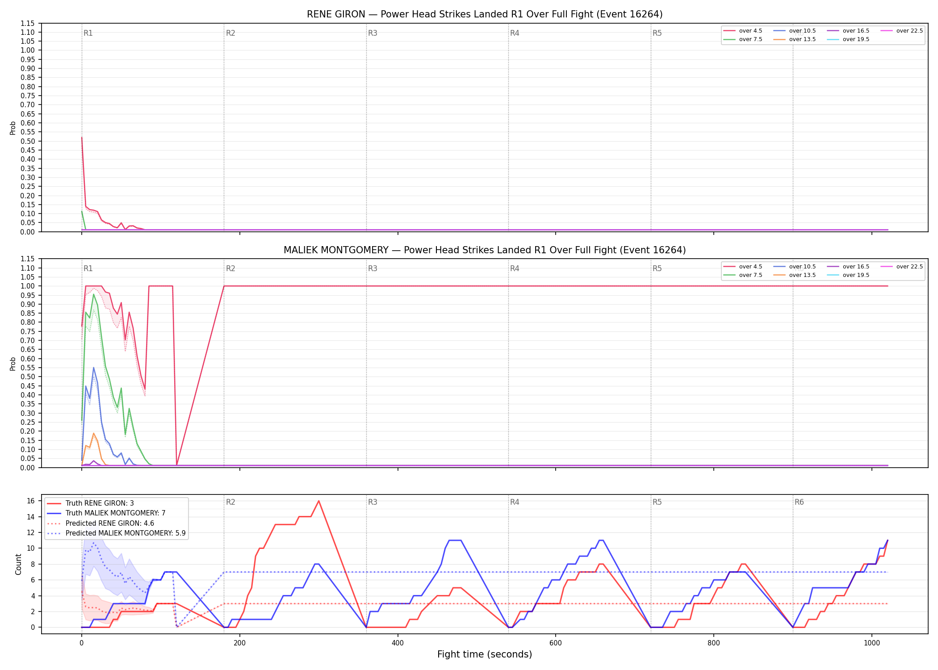Click 'over 4.5' legend entry in Rene Giron chart

pyautogui.click(x=743, y=31)
